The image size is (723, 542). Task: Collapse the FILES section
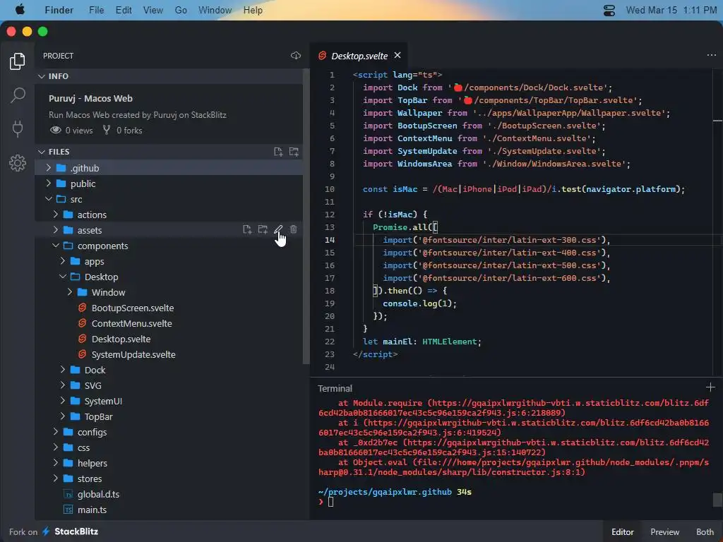click(42, 152)
